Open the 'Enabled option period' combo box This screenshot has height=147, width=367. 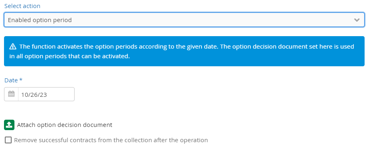[x=184, y=20]
